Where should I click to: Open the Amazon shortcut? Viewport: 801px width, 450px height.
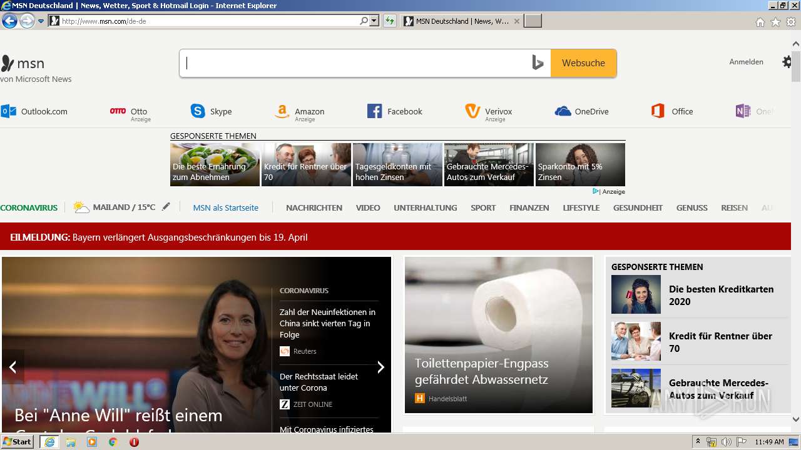[299, 112]
